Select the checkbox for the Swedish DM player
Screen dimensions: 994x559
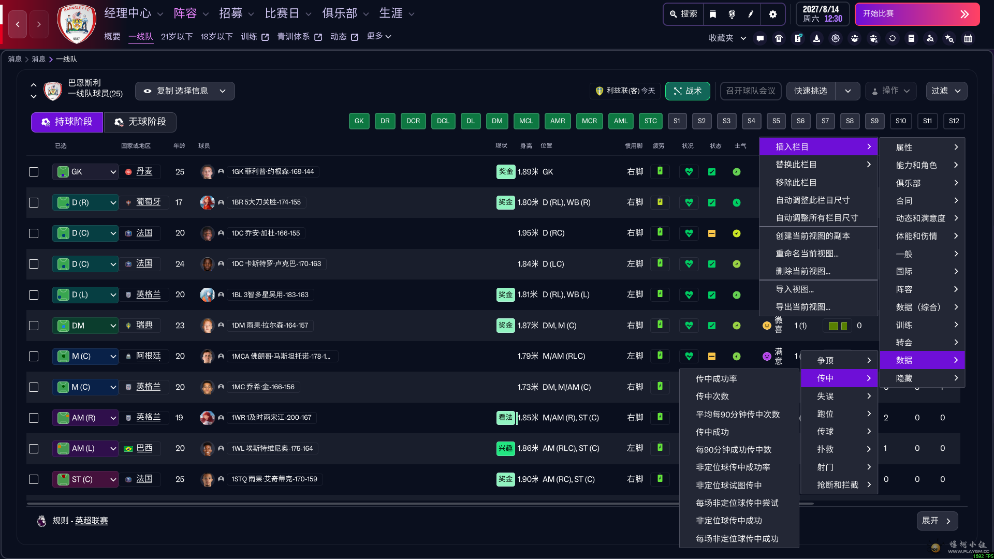click(x=34, y=326)
